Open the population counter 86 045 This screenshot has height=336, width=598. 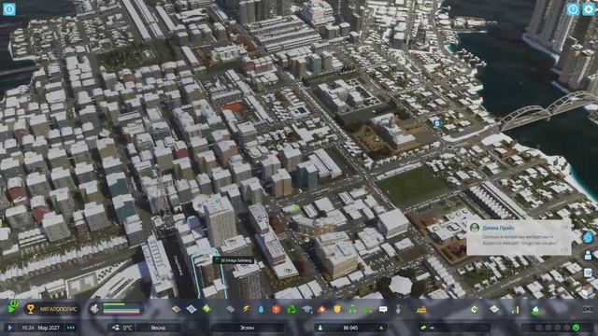point(350,328)
